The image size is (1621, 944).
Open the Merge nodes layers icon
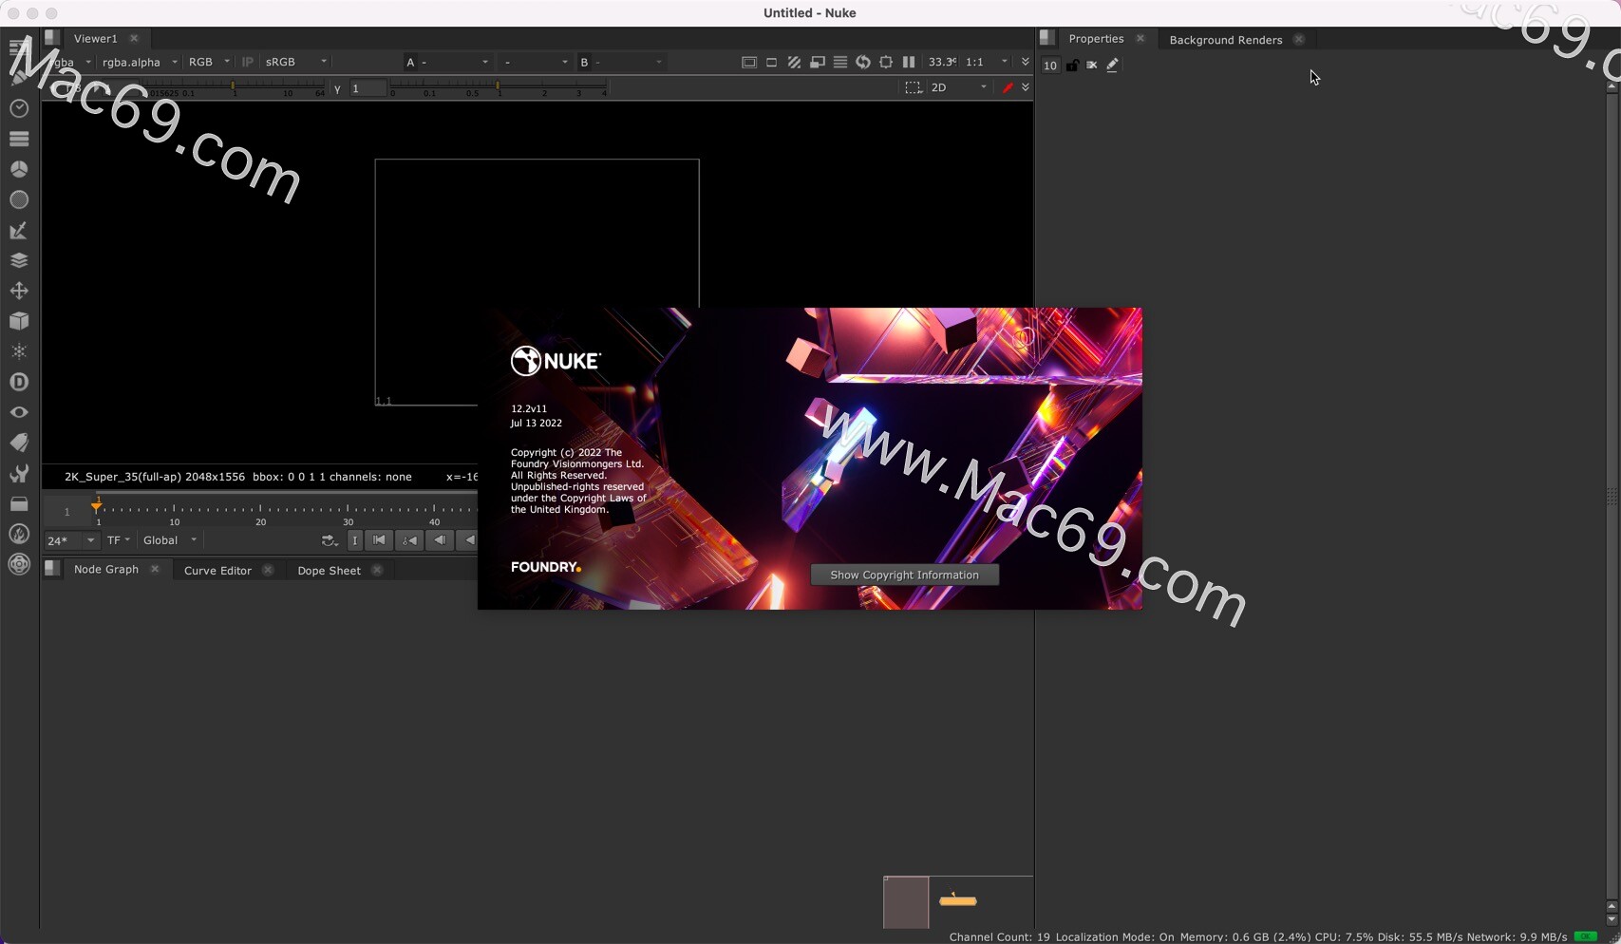(x=19, y=260)
